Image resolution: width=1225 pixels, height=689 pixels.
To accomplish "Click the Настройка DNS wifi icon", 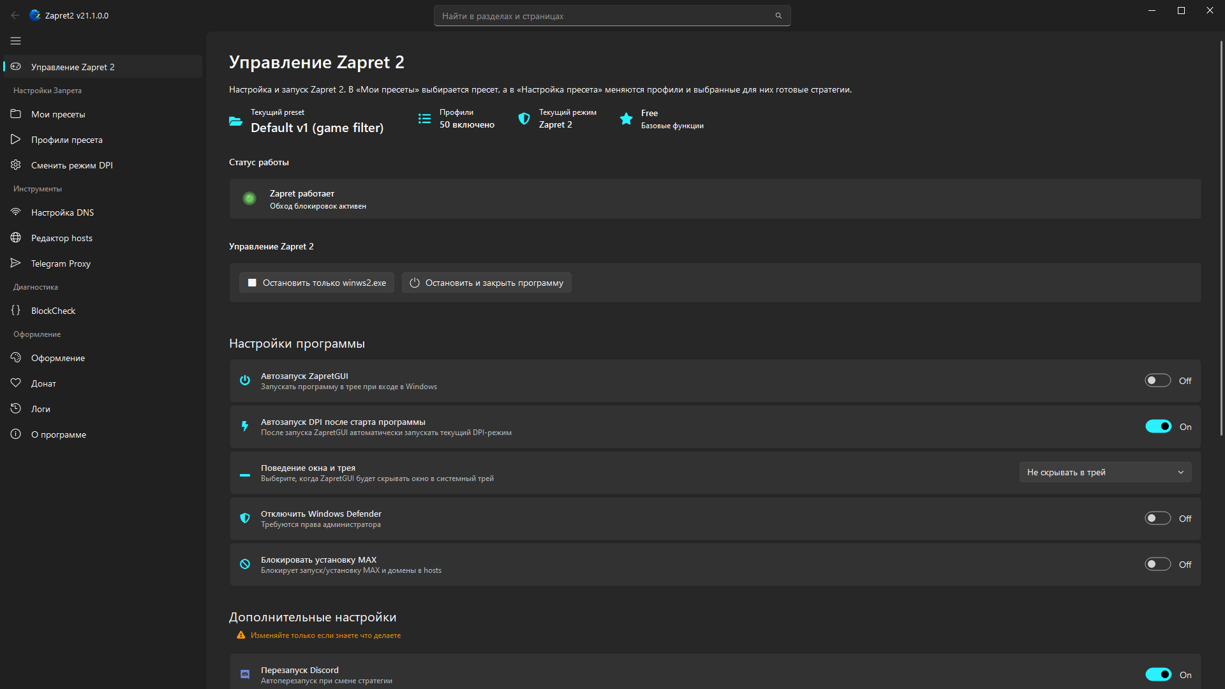I will (16, 212).
